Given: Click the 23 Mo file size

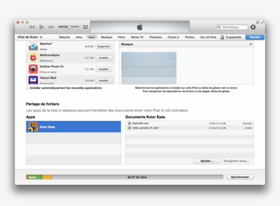Looking at the screenshot, I should pos(248,128).
